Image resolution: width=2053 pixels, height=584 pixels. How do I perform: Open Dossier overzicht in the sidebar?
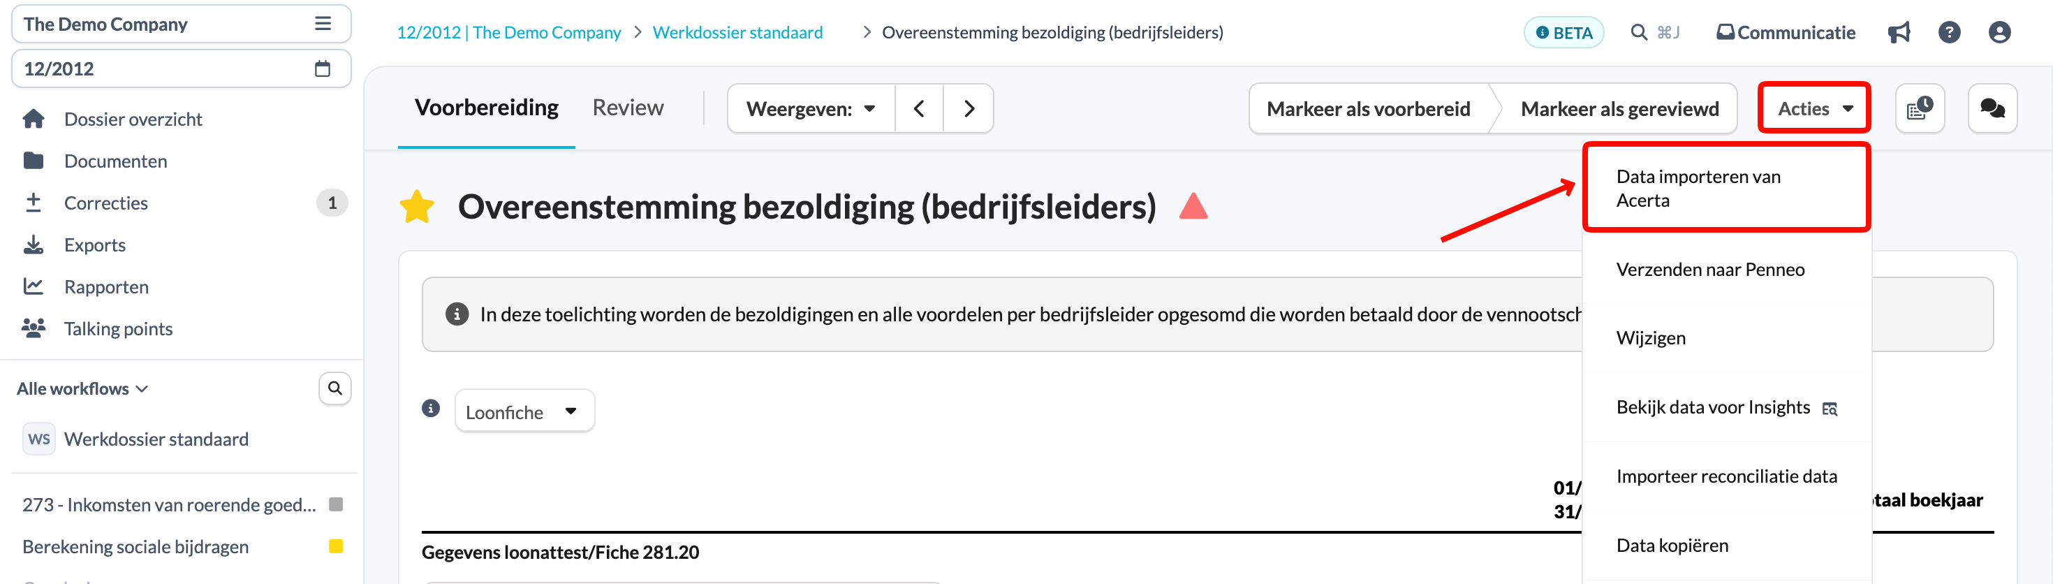(133, 119)
